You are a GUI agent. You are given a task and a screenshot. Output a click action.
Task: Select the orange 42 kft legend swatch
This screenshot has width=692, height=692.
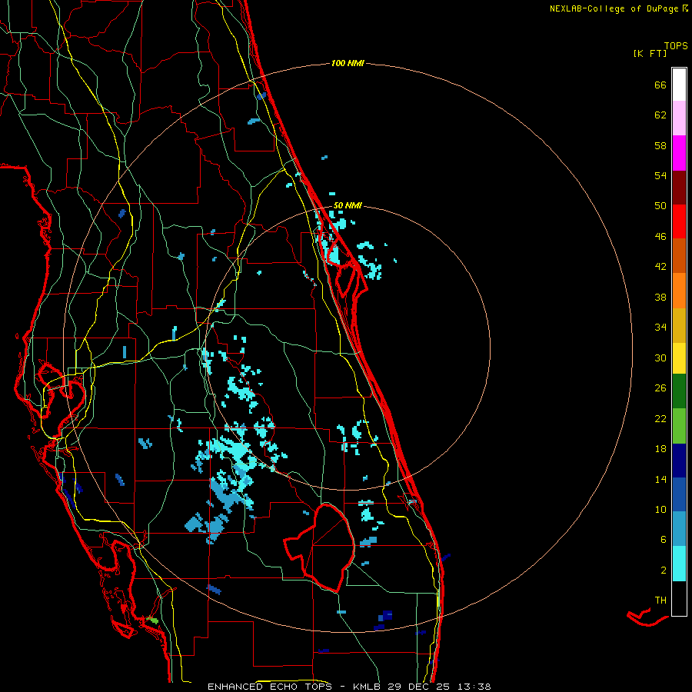[679, 291]
